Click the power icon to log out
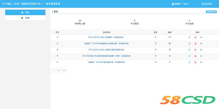Image resolution: width=219 pixels, height=109 pixels. point(203,4)
